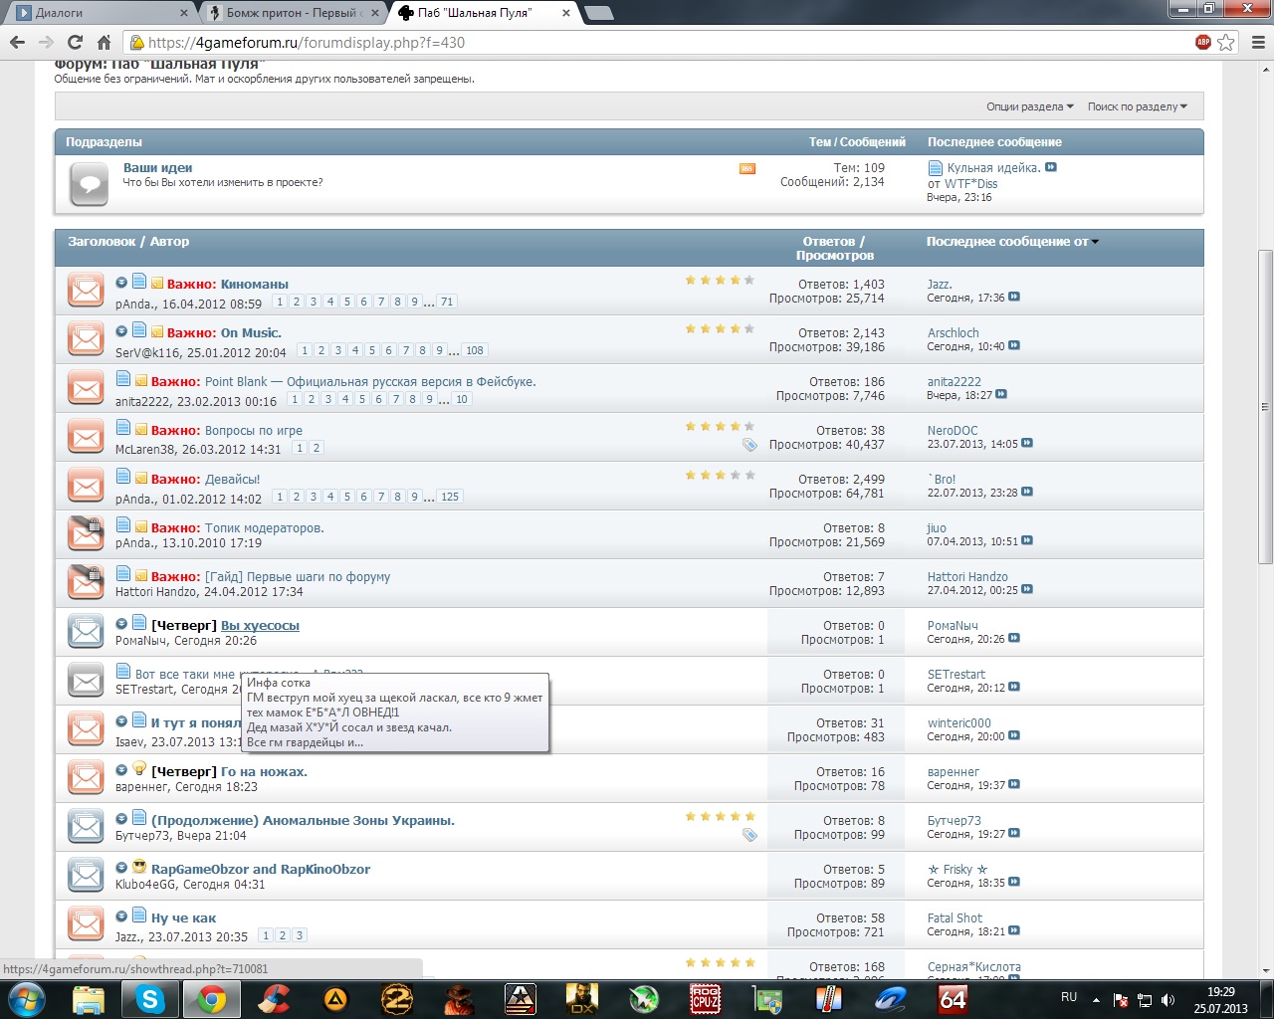Switch to the Диалоги browser tab
The height and width of the screenshot is (1019, 1274).
[98, 13]
